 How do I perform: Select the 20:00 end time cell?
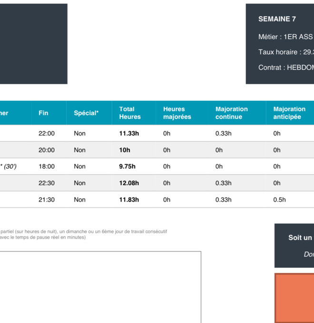47,150
